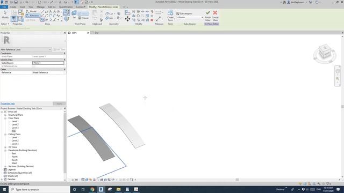This screenshot has height=193, width=344.
Task: Open Chrome from the Windows taskbar
Action: tap(92, 189)
